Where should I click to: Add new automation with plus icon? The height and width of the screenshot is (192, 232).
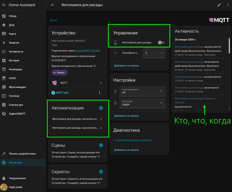coord(101,108)
